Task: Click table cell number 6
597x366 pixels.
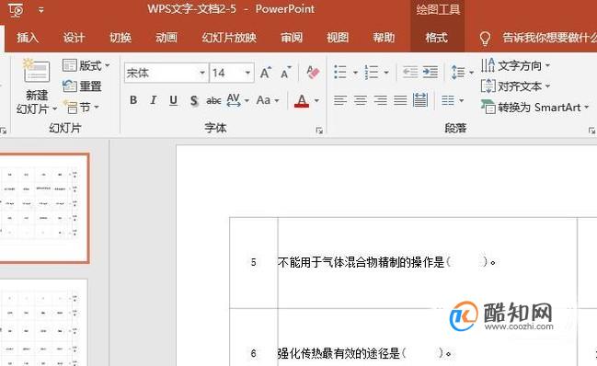Action: coord(254,353)
